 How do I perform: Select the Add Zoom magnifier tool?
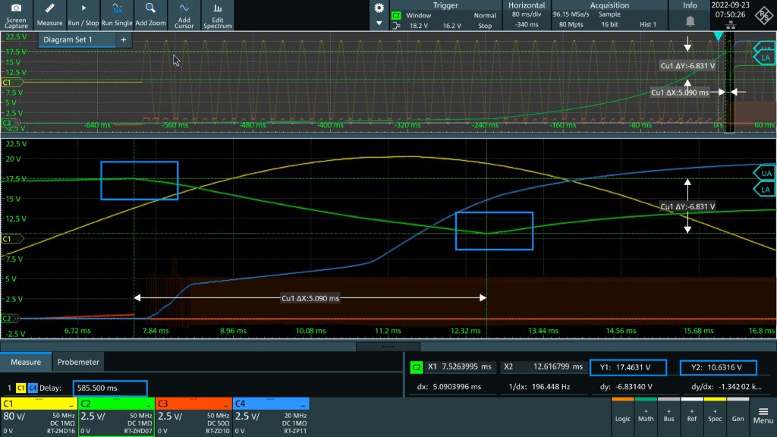tap(151, 14)
